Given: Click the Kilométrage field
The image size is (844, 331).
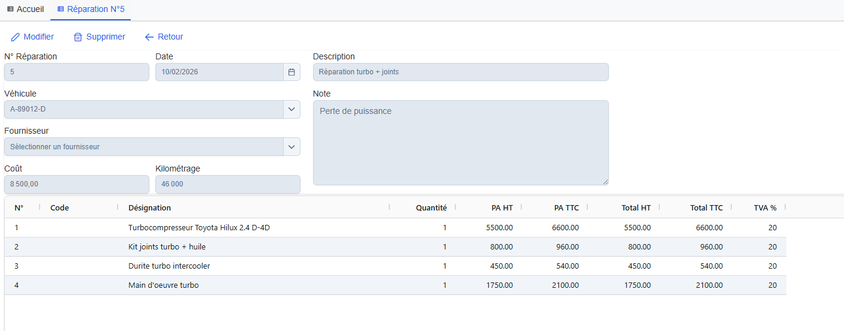Looking at the screenshot, I should (227, 184).
